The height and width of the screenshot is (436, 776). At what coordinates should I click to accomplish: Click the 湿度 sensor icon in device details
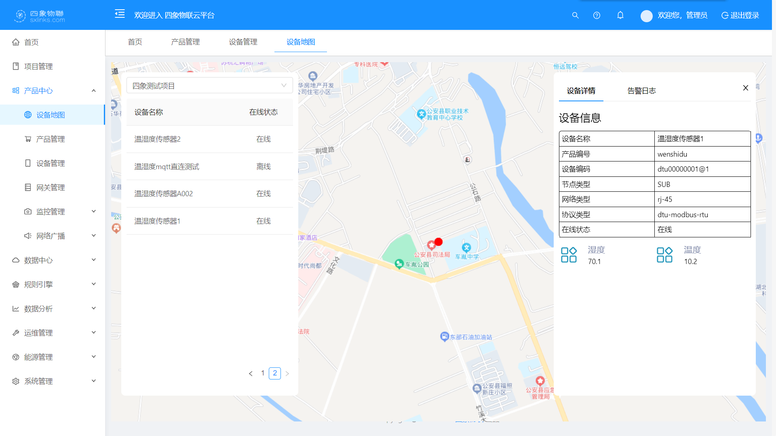pyautogui.click(x=569, y=254)
